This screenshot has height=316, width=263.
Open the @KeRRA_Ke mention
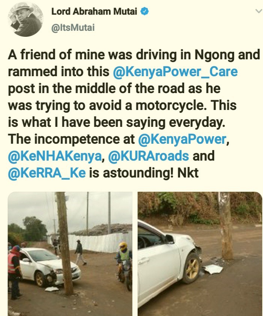47,173
